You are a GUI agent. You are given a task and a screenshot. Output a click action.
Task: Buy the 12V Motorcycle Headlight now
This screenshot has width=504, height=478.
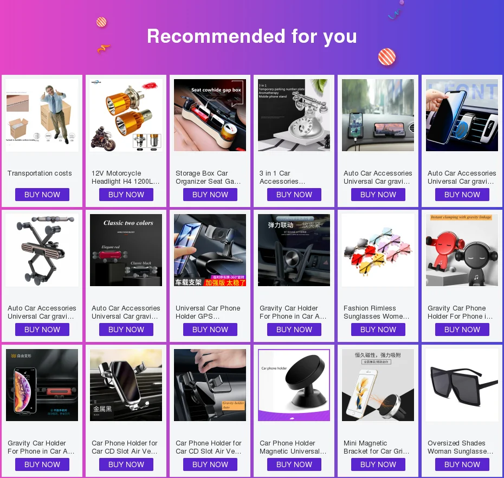(126, 195)
